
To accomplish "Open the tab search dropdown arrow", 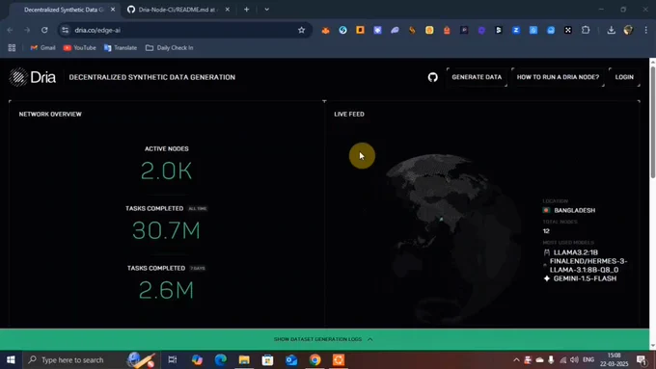I will [267, 10].
